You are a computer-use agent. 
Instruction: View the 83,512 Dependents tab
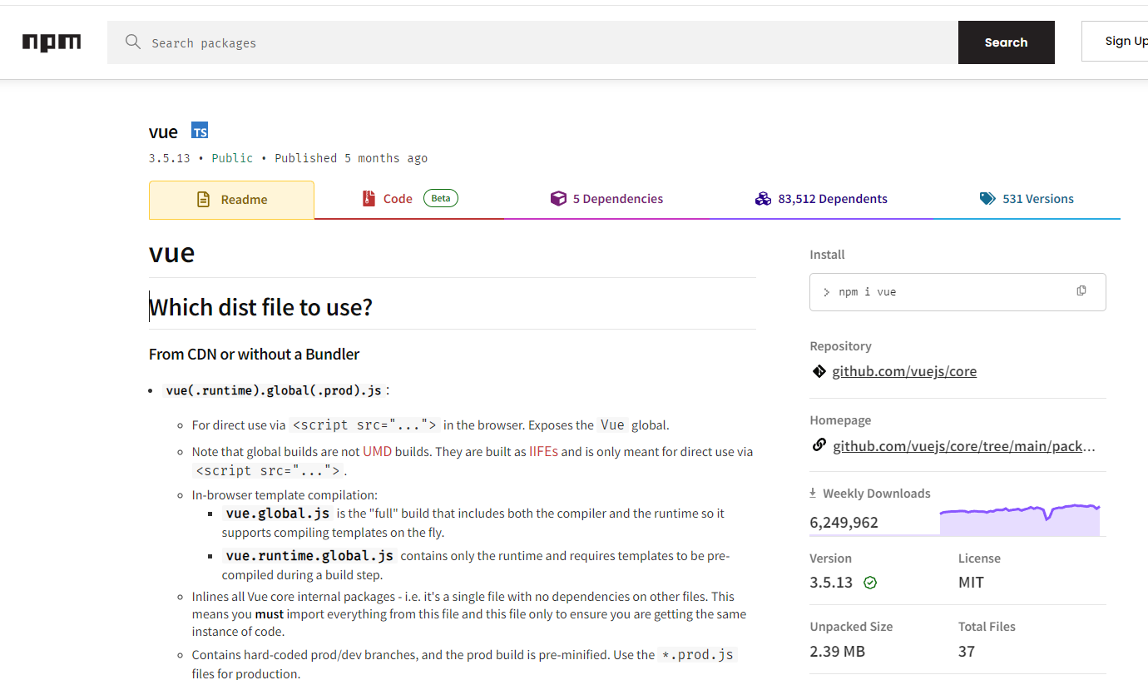click(x=821, y=199)
